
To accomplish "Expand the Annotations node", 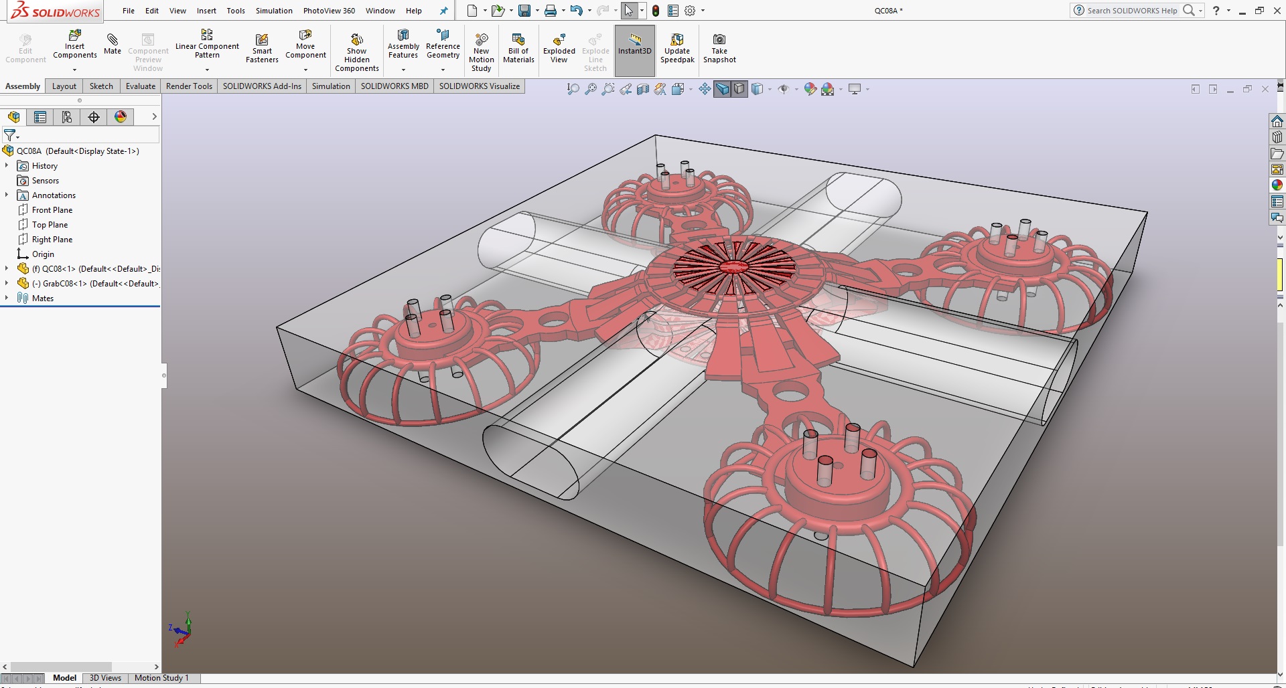I will (x=7, y=195).
